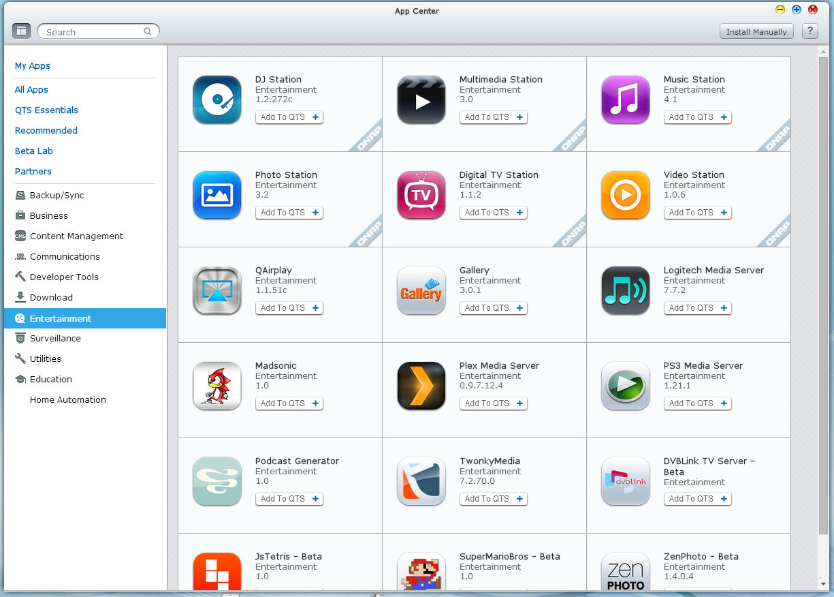Click the Logitech Media Server title
This screenshot has height=597, width=834.
[713, 271]
